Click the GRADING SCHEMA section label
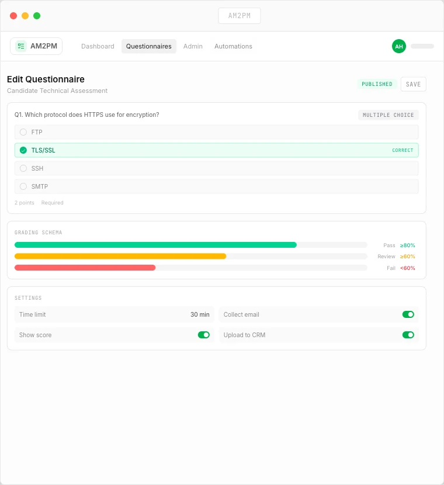Screen dimensions: 444x485 pos(39,233)
